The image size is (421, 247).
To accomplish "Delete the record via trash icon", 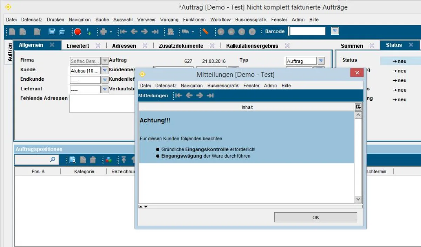I will click(62, 32).
